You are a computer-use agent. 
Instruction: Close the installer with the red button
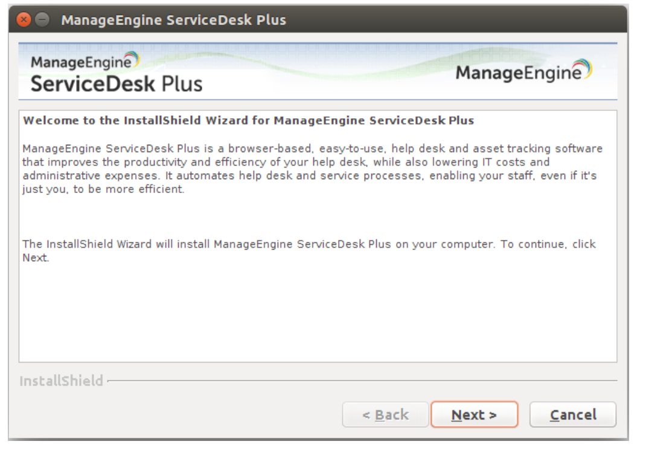[24, 20]
